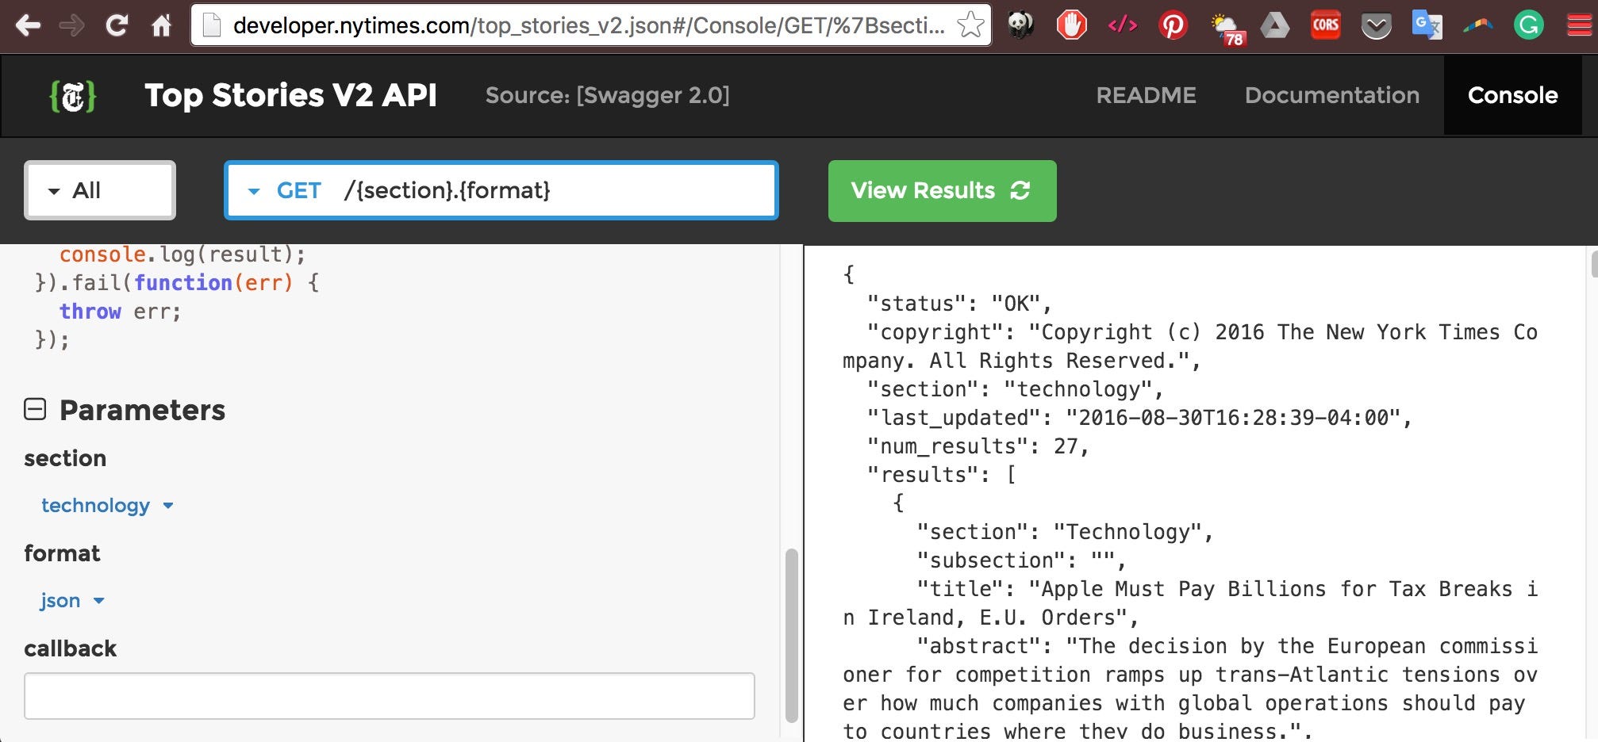The width and height of the screenshot is (1598, 742).
Task: Refresh the current page
Action: (117, 25)
